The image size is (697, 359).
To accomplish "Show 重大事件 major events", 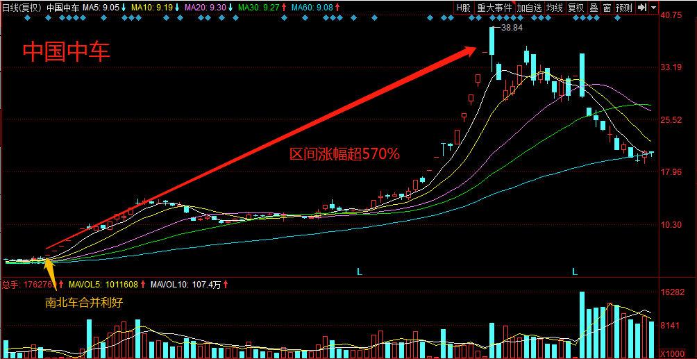I will click(494, 8).
